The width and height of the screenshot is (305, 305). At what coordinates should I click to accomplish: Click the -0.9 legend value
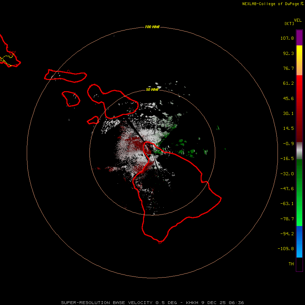(288, 144)
